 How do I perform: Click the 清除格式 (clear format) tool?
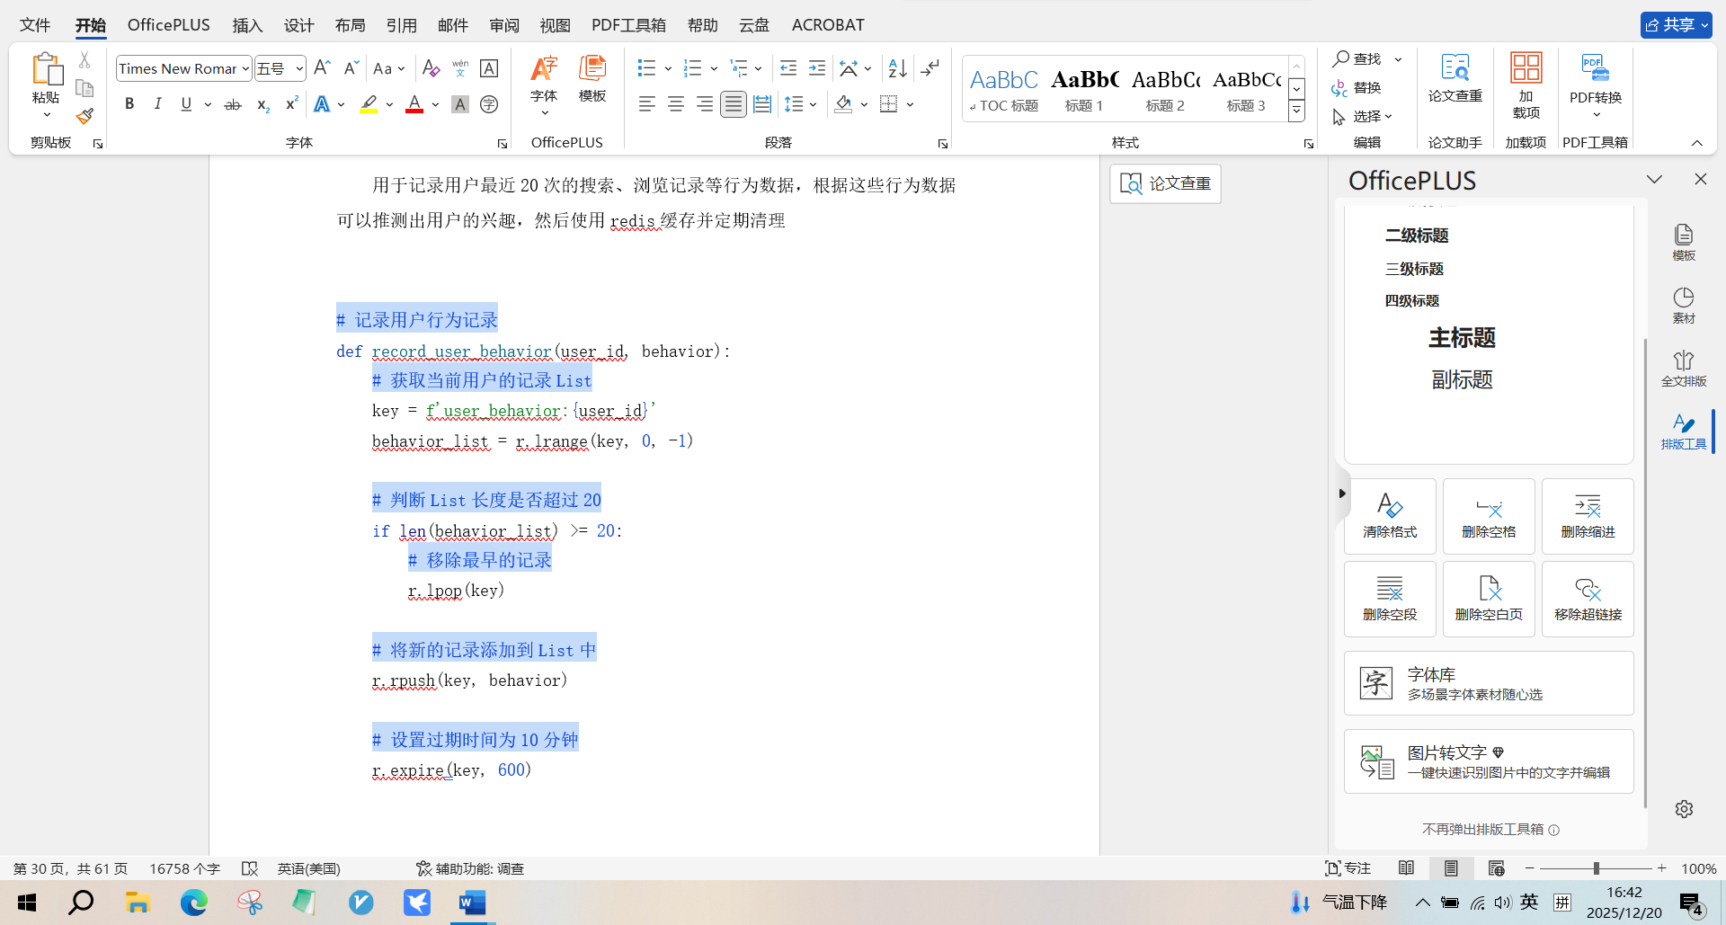click(1390, 516)
